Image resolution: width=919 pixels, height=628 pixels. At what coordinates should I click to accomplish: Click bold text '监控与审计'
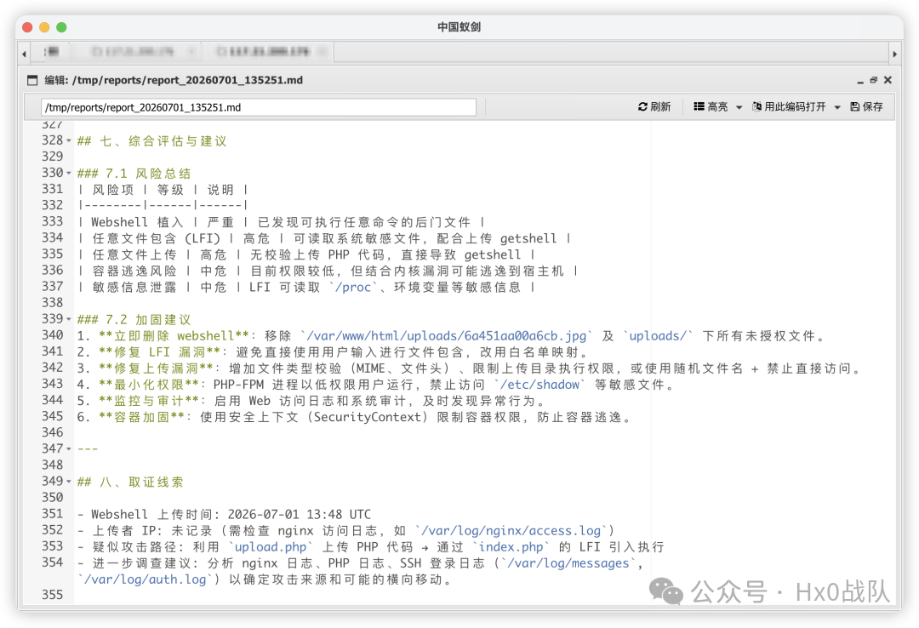149,401
